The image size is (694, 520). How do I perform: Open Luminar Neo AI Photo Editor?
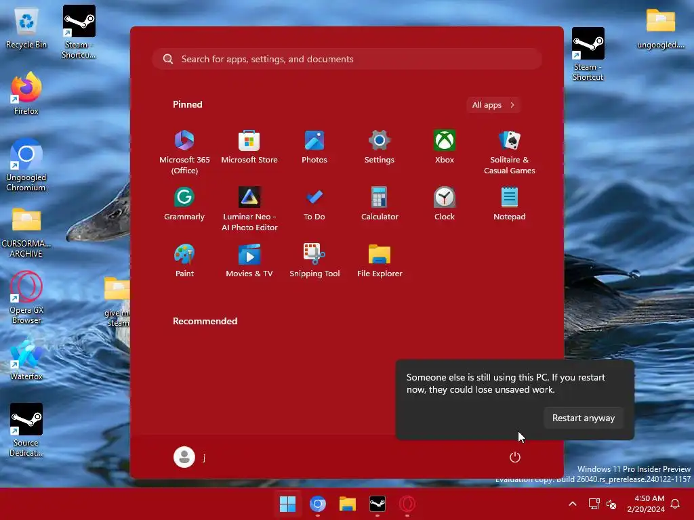click(249, 209)
